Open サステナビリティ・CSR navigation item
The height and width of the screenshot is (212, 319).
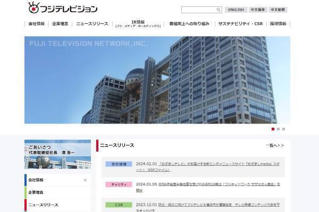pos(240,24)
